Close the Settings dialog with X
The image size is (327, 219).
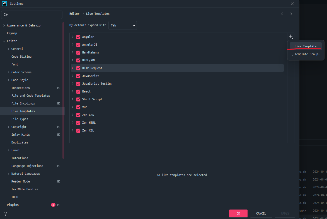(x=292, y=4)
